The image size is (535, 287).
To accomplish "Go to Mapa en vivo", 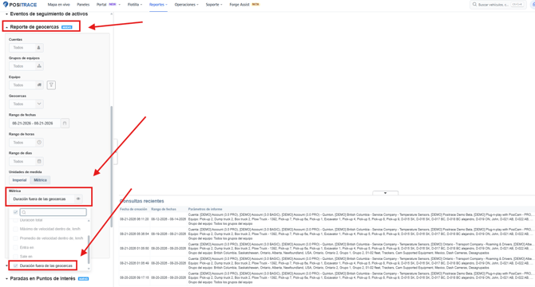I will [58, 5].
